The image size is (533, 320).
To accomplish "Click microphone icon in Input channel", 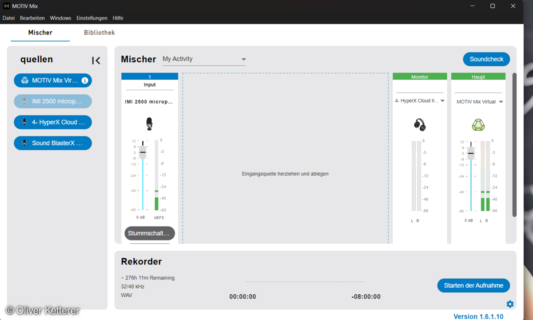I will [149, 124].
